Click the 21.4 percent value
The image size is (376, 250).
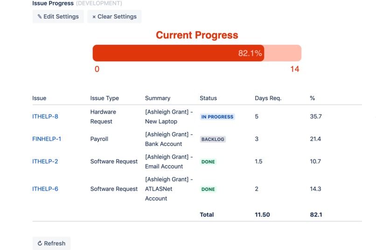pyautogui.click(x=315, y=139)
